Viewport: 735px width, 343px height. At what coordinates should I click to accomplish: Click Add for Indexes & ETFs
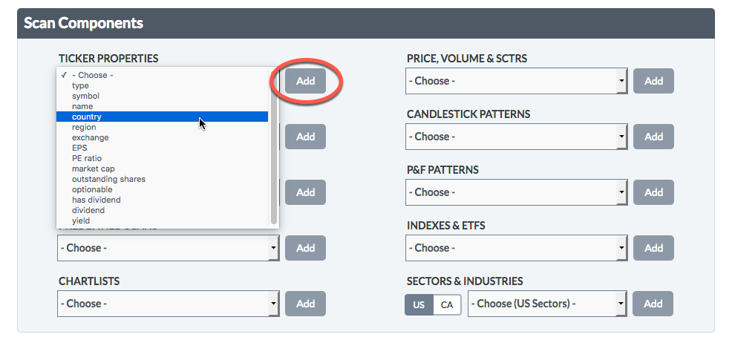pos(653,248)
